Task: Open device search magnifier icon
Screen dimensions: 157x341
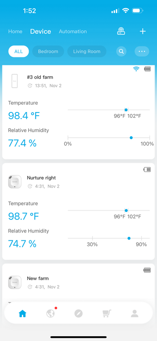Action: click(x=121, y=52)
